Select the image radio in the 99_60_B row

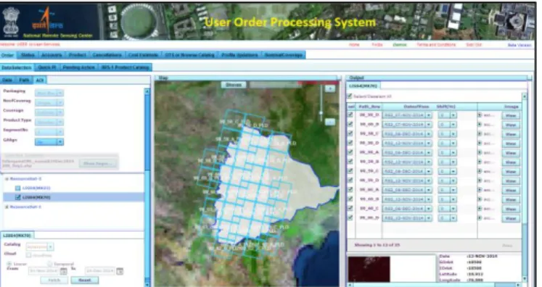coord(480,199)
